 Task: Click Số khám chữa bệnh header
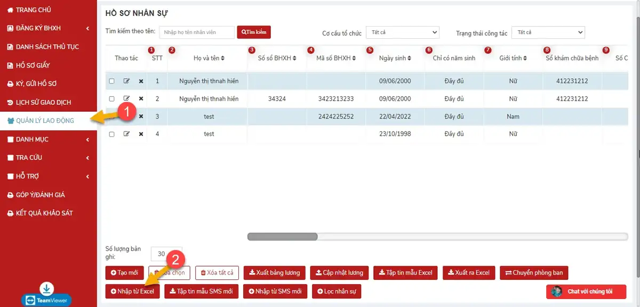click(572, 58)
